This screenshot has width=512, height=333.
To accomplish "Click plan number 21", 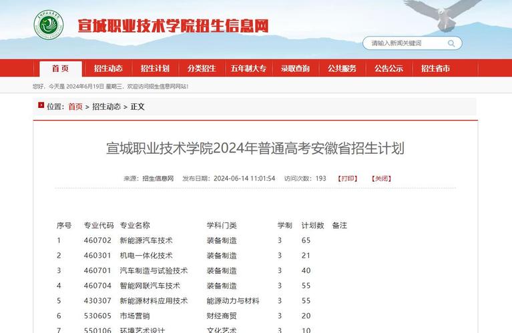I will coord(306,256).
